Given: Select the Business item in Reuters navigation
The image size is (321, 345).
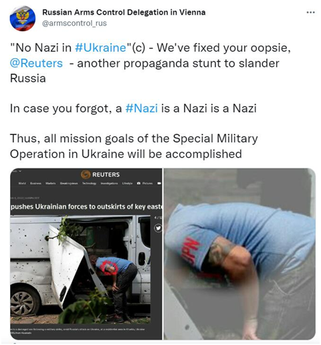Looking at the screenshot, I should tap(35, 183).
